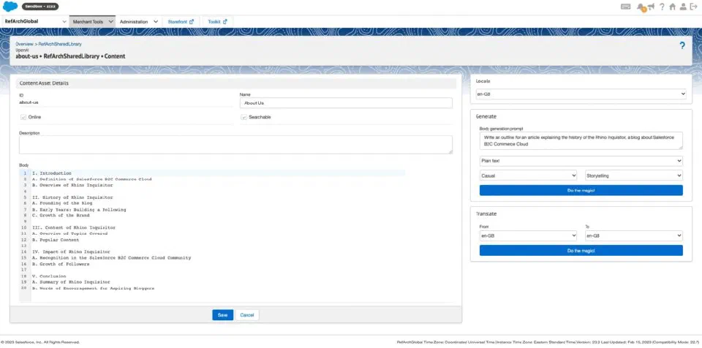The height and width of the screenshot is (348, 702).
Task: Focus the Description text area
Action: (235, 145)
